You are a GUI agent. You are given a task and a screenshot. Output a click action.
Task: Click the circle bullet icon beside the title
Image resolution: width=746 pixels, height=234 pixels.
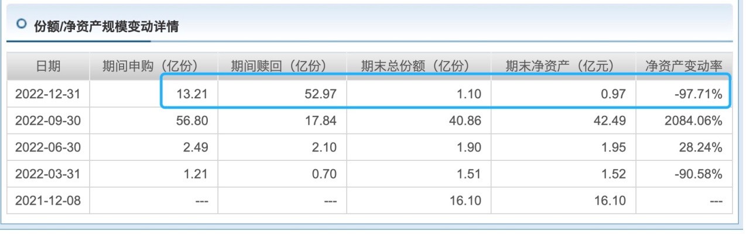pyautogui.click(x=21, y=26)
